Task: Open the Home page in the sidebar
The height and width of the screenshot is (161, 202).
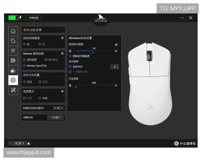Action: click(x=13, y=31)
